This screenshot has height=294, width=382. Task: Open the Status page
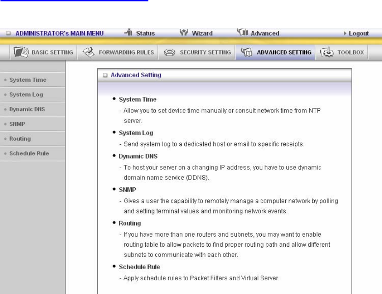click(146, 33)
